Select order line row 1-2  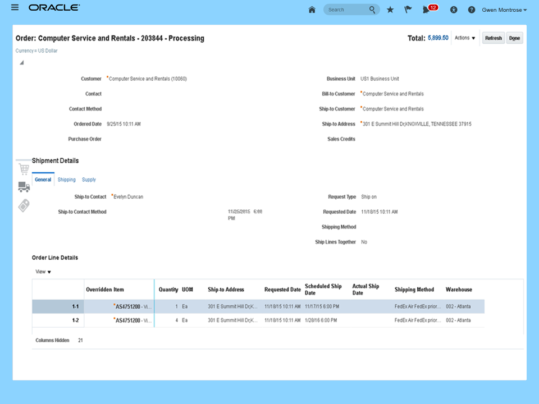pyautogui.click(x=258, y=320)
